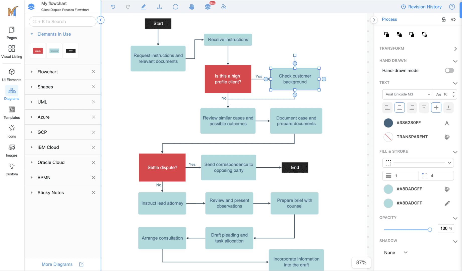Click the Collaboration users icon

coord(224,7)
